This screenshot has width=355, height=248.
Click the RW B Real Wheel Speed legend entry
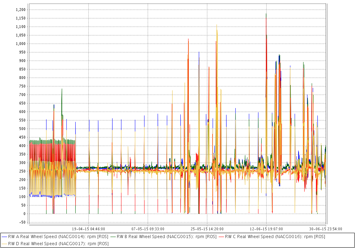click(163, 237)
